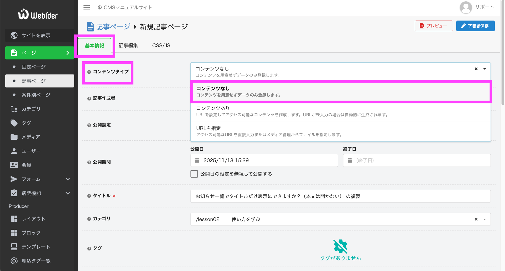Click the タイトル text input field

[340, 196]
